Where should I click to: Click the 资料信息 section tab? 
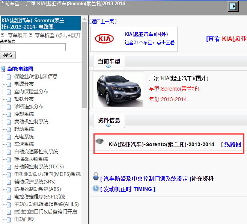(x=109, y=121)
